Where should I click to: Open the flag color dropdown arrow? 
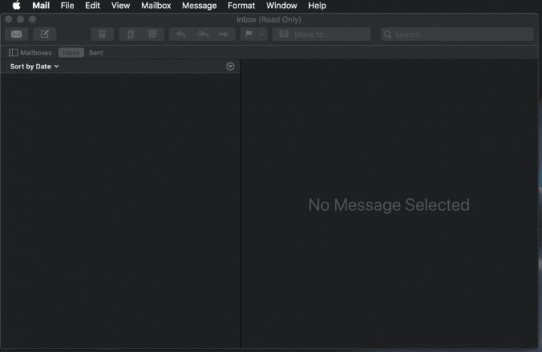click(262, 34)
